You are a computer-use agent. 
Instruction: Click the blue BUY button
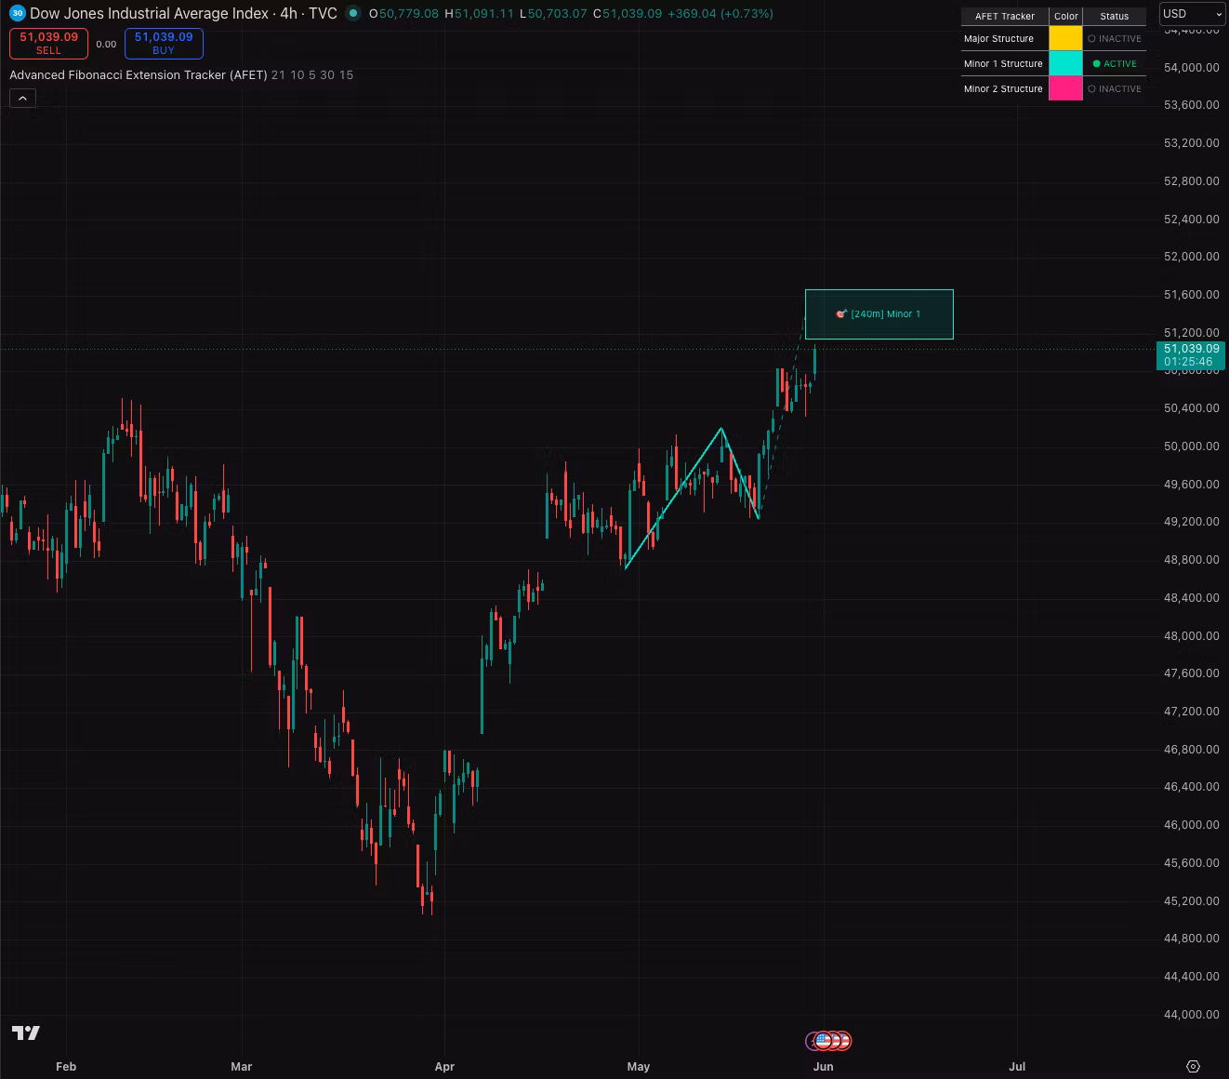[x=164, y=43]
